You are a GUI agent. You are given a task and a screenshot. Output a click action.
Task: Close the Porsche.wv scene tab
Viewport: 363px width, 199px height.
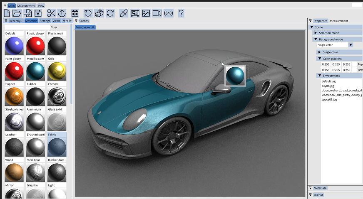[x=93, y=27]
